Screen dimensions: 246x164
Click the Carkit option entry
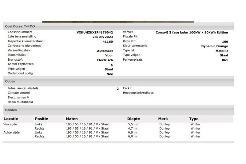(x=127, y=88)
